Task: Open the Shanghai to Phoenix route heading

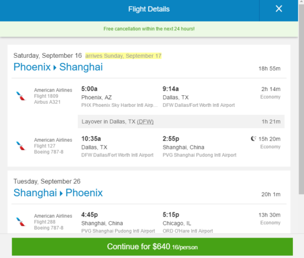Action: (58, 193)
